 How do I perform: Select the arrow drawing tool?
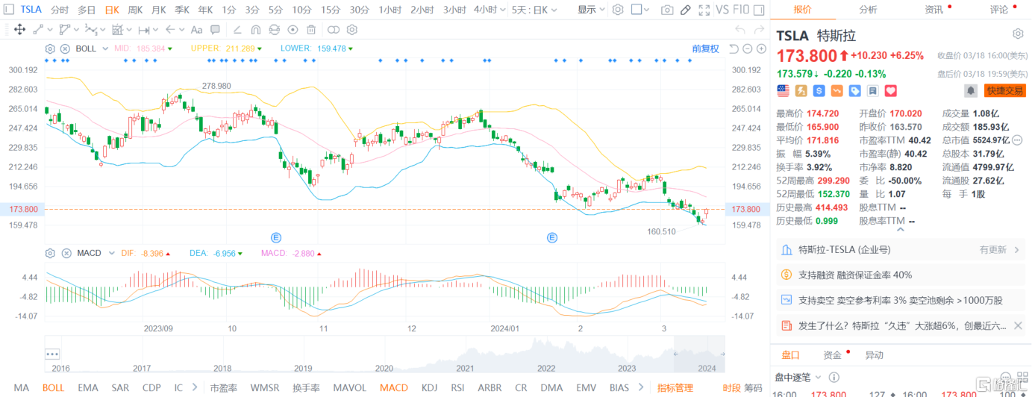pos(170,30)
